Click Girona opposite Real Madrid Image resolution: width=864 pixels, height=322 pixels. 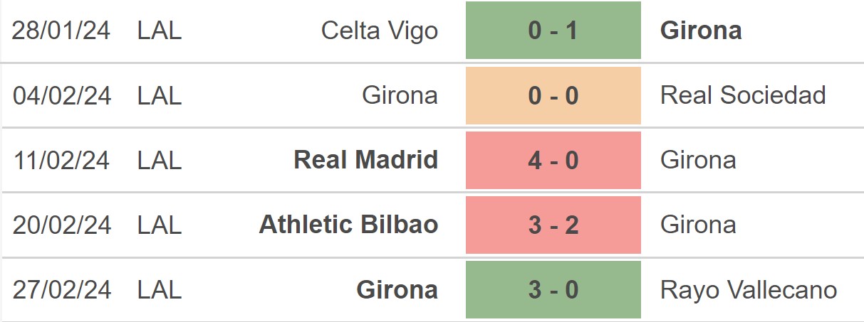(x=698, y=160)
